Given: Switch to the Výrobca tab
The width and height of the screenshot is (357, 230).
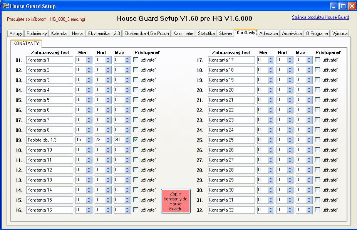Looking at the screenshot, I should coord(340,33).
